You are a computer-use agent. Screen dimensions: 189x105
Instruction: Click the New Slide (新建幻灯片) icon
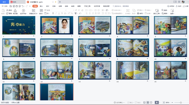(x=34, y=11)
